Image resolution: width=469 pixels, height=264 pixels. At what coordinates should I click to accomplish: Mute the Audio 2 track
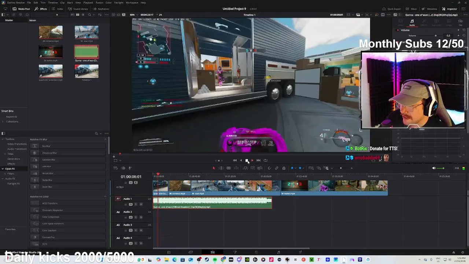pyautogui.click(x=141, y=217)
